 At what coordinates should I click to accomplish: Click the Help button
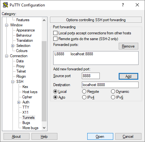pyautogui.click(x=44, y=137)
